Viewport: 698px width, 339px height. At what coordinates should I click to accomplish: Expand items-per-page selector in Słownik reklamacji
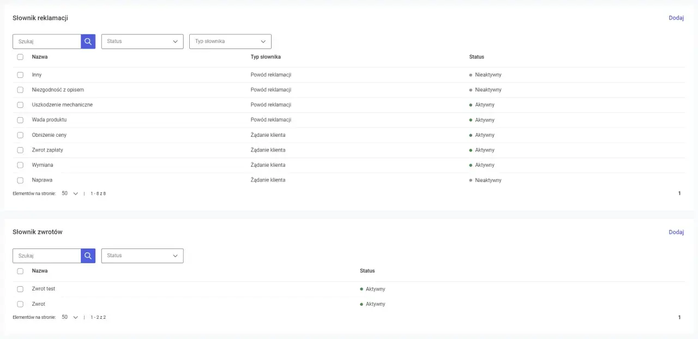point(70,193)
